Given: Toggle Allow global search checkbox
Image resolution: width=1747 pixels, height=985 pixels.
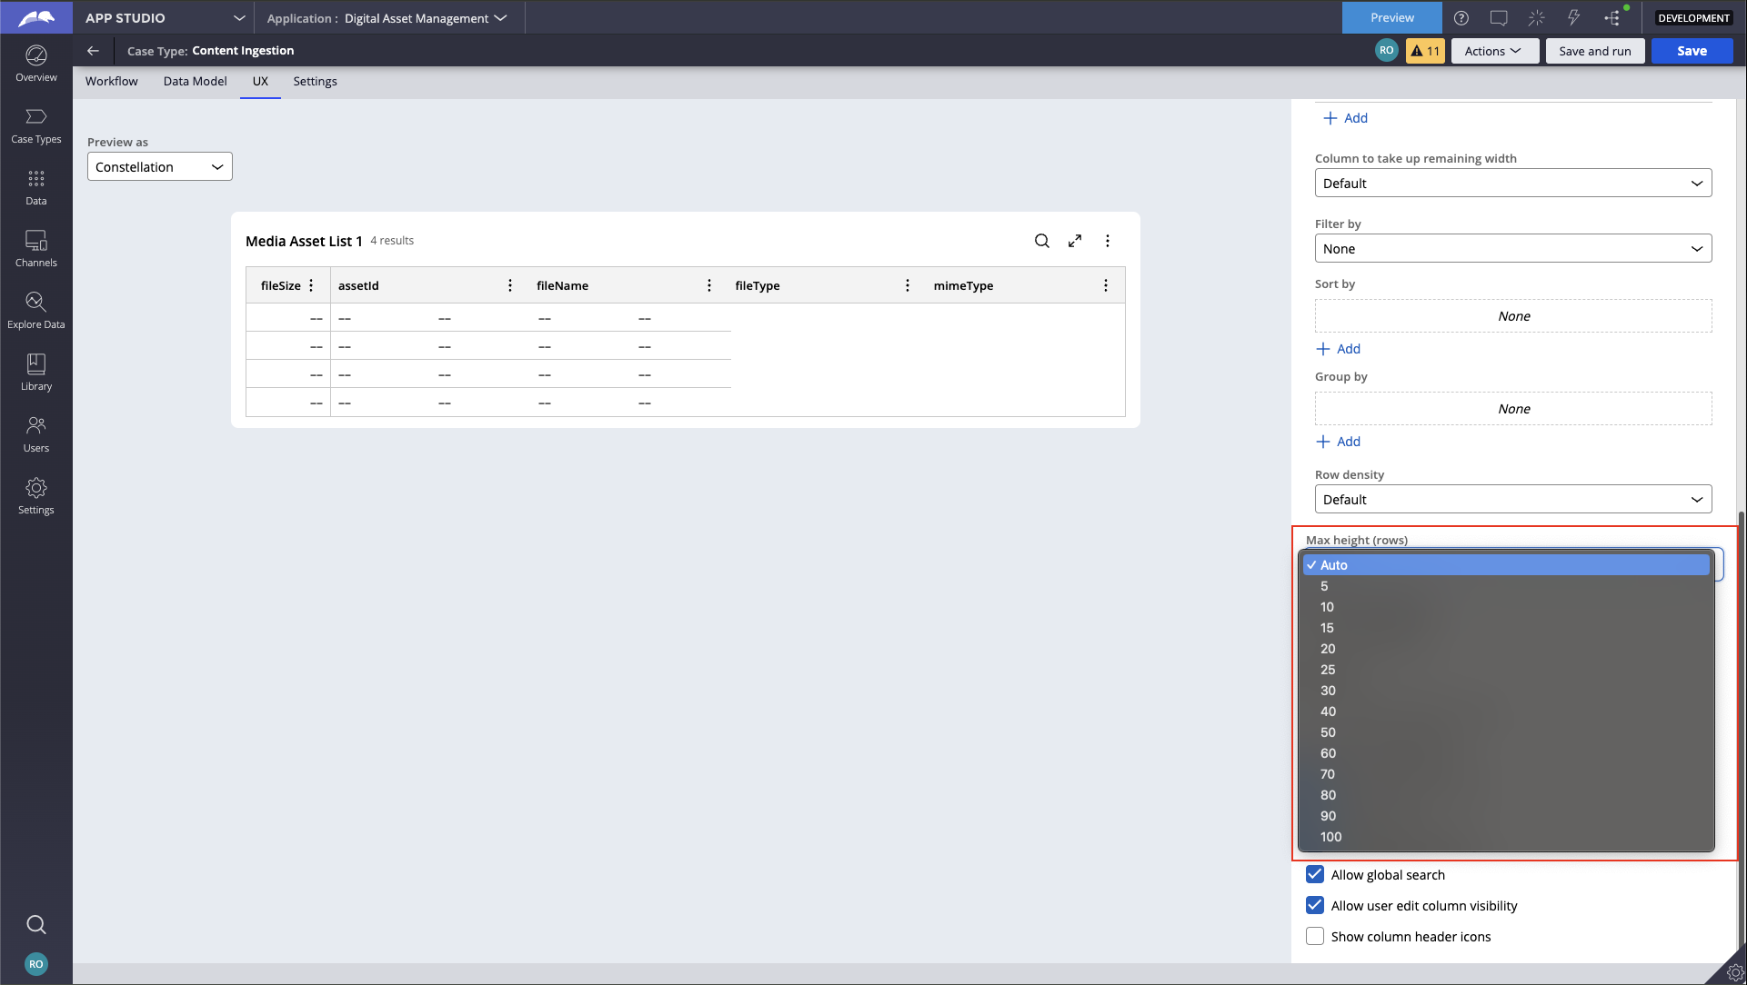Looking at the screenshot, I should pyautogui.click(x=1315, y=873).
